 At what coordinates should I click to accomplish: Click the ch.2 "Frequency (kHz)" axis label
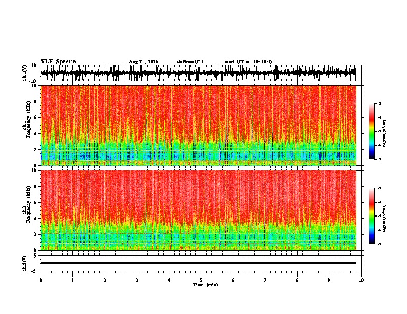pos(28,204)
